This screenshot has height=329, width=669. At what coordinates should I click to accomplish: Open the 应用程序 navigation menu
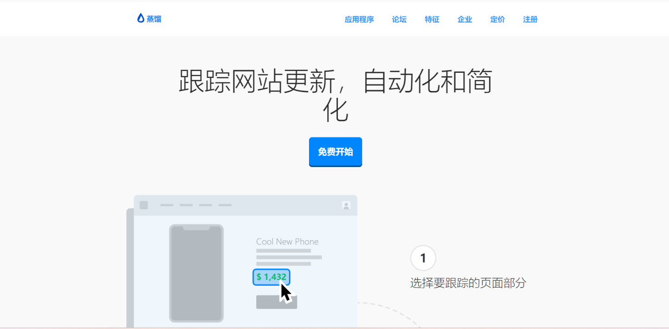(x=360, y=20)
